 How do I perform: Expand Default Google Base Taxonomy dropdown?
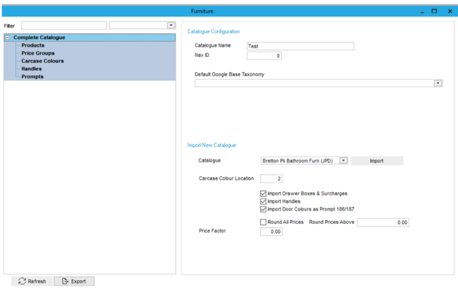tap(437, 83)
